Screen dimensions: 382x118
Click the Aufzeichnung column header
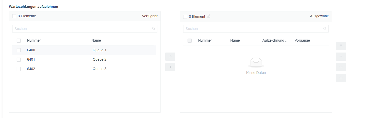[275, 41]
